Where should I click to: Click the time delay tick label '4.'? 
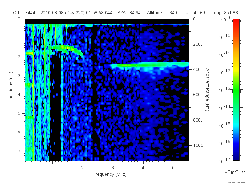coord(20,95)
